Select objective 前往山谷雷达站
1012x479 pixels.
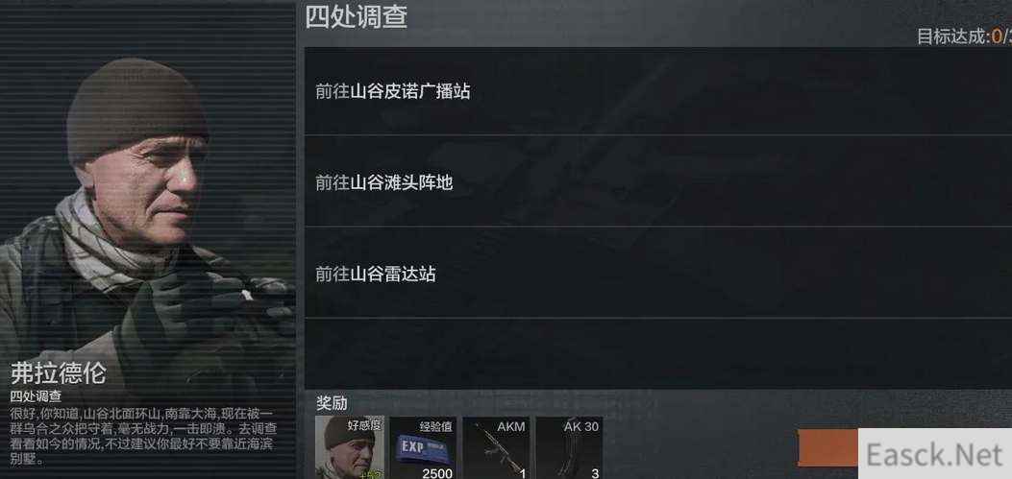pos(658,274)
